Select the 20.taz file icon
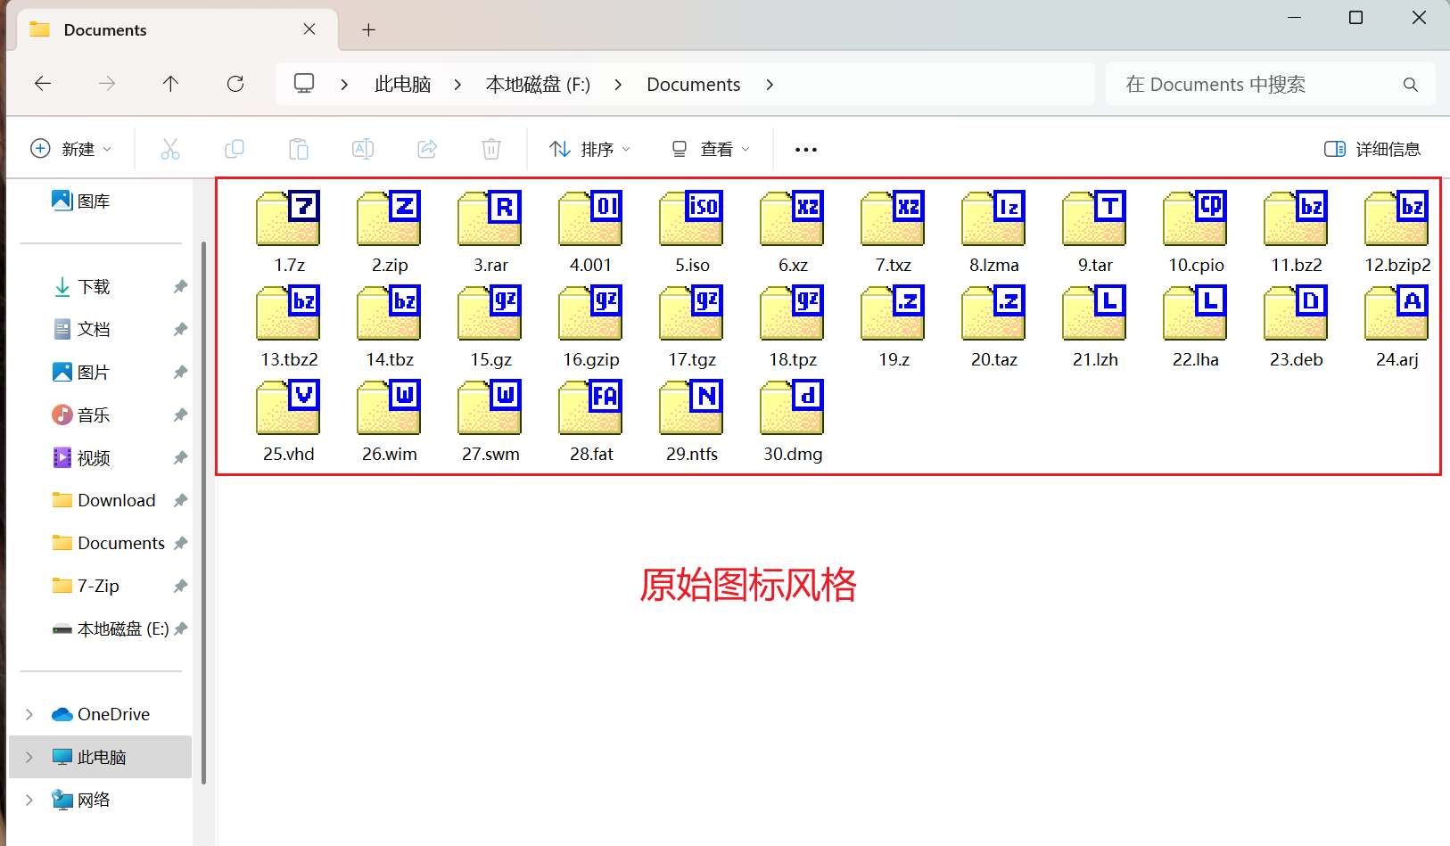 coord(993,313)
